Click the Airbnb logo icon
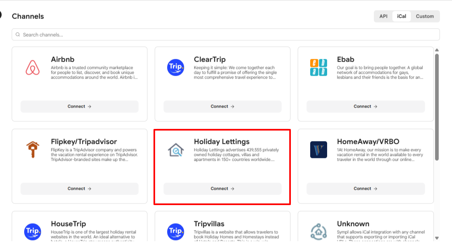The image size is (452, 249). click(x=33, y=67)
